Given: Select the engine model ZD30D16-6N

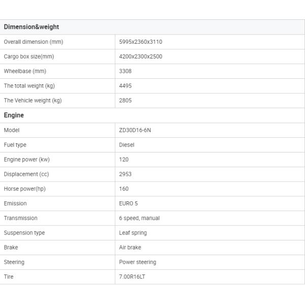Looking at the screenshot, I should pyautogui.click(x=135, y=130).
